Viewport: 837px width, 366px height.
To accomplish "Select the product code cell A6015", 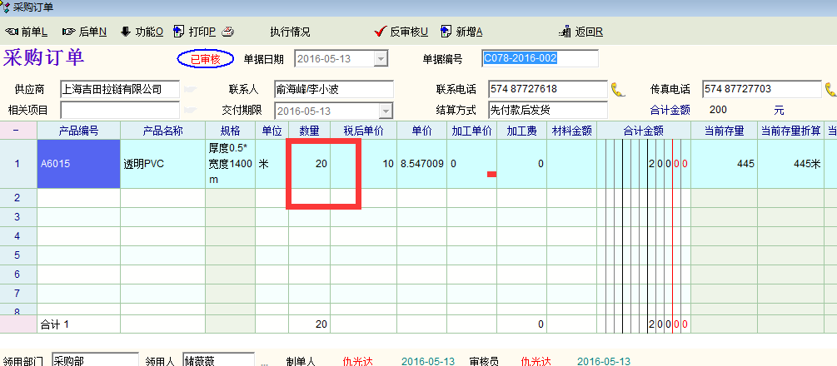I will click(78, 164).
